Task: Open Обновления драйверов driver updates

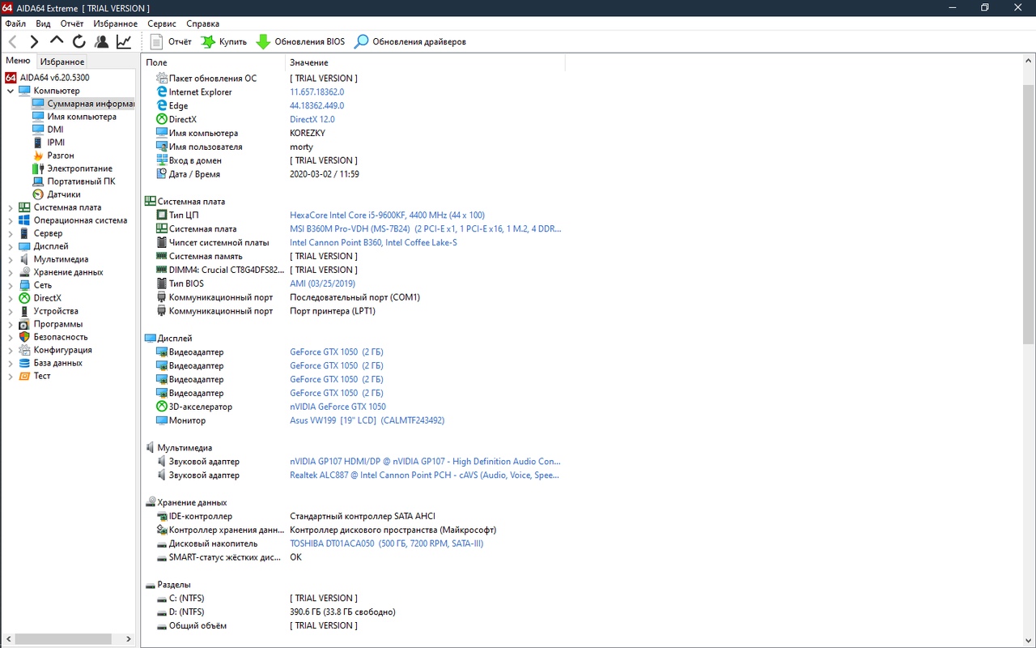Action: [x=410, y=41]
